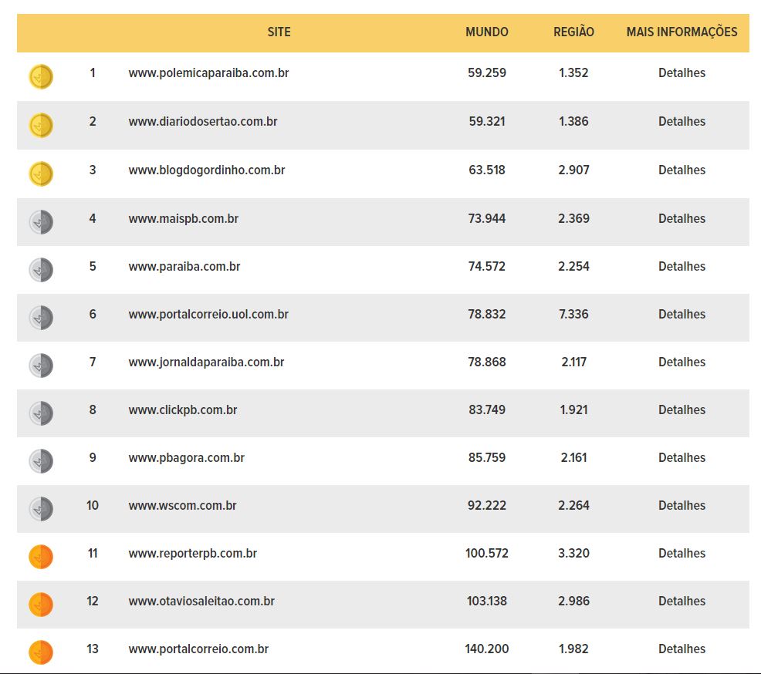The height and width of the screenshot is (674, 761).
Task: Click the world rank value 63.518
Action: (x=487, y=170)
